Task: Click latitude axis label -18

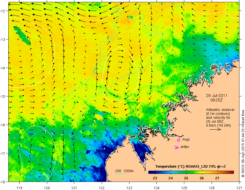Action: [x=3, y=182]
